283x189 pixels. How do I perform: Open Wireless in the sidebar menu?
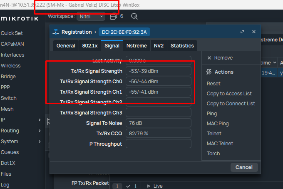point(10,66)
